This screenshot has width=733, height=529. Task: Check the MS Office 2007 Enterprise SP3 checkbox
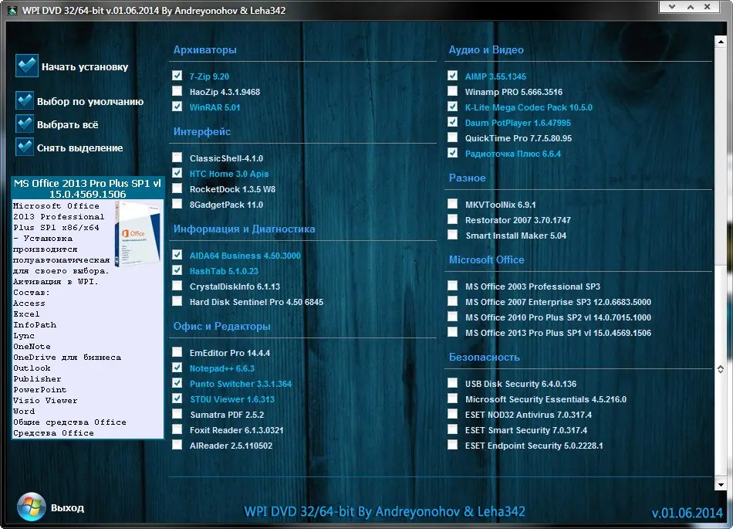click(x=452, y=300)
